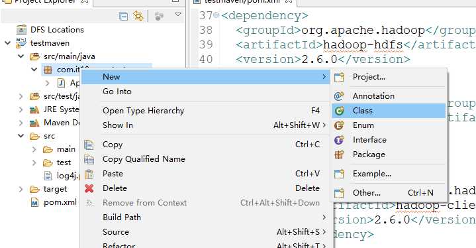Open Other wizard entry
Viewport: 476px width, 248px height.
(389, 193)
